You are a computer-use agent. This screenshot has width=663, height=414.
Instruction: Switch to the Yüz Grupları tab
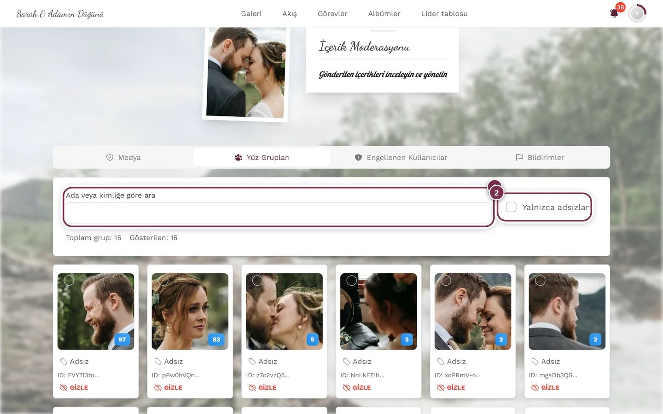pos(262,157)
